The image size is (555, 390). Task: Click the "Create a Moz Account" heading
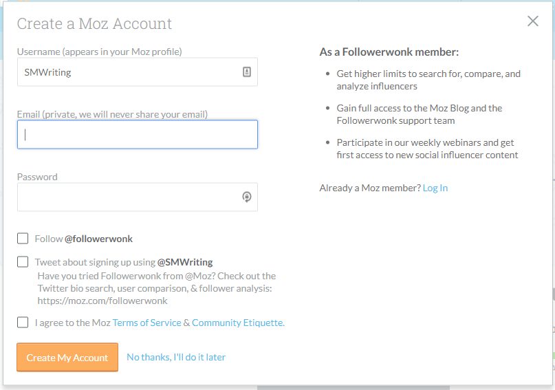94,23
